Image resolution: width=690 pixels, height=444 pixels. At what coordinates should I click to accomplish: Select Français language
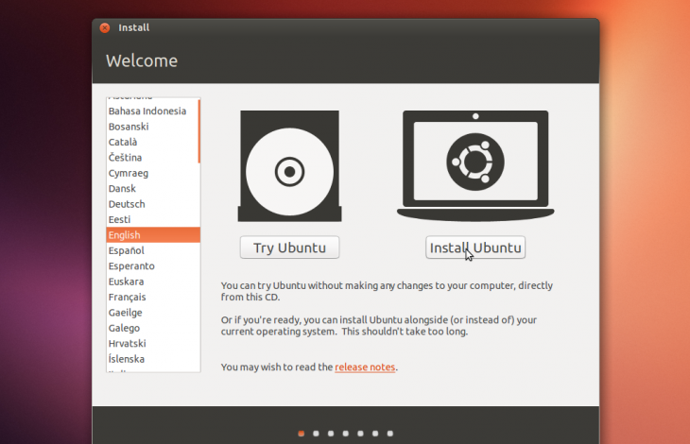(152, 297)
